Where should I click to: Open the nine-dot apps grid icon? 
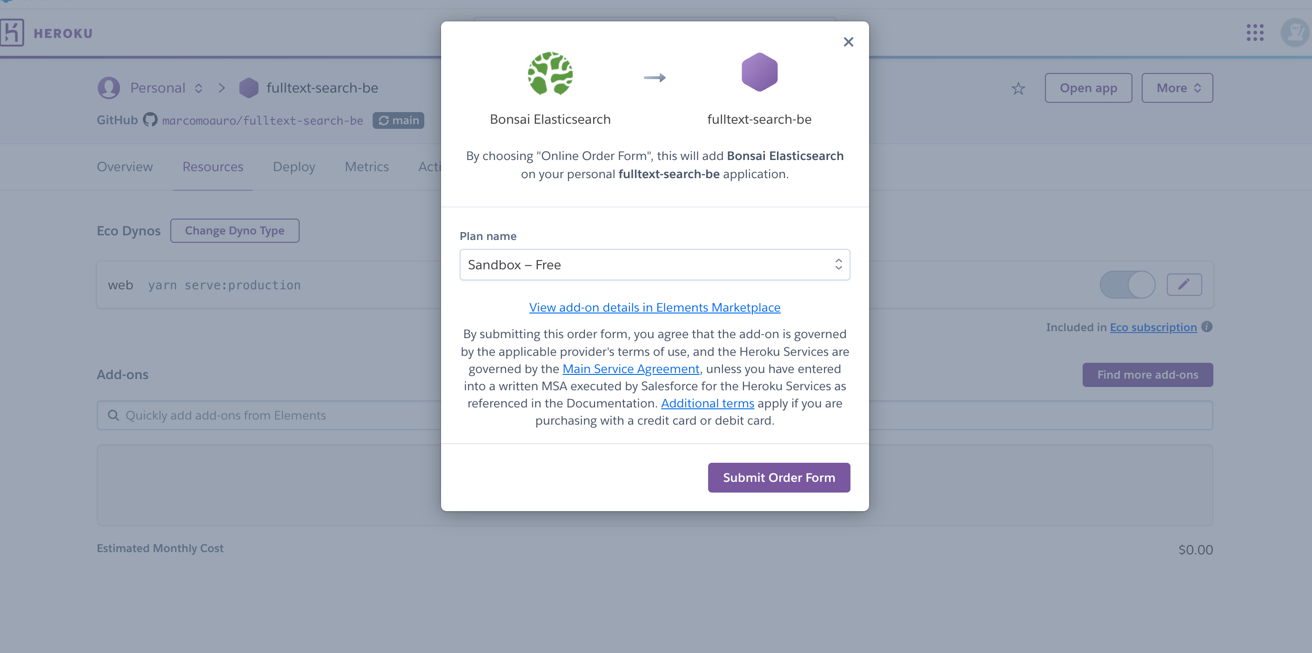coord(1255,32)
